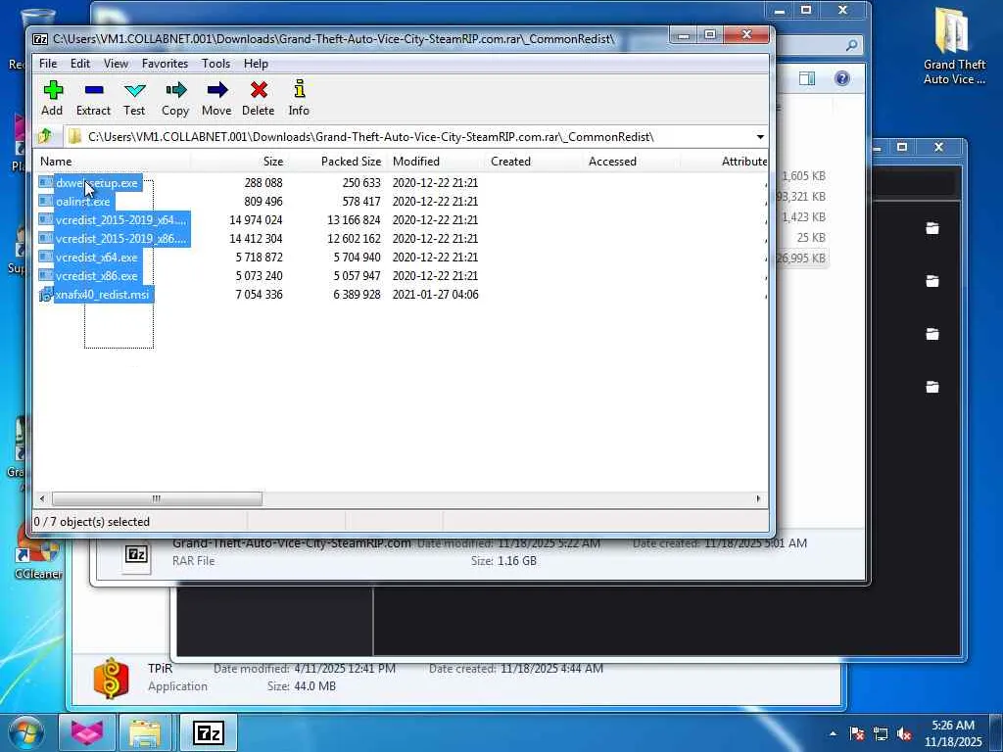
Task: Open the Windows Start button
Action: [x=24, y=732]
